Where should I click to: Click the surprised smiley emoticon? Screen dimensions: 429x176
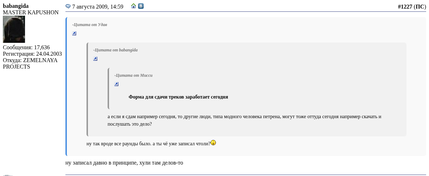(x=213, y=143)
